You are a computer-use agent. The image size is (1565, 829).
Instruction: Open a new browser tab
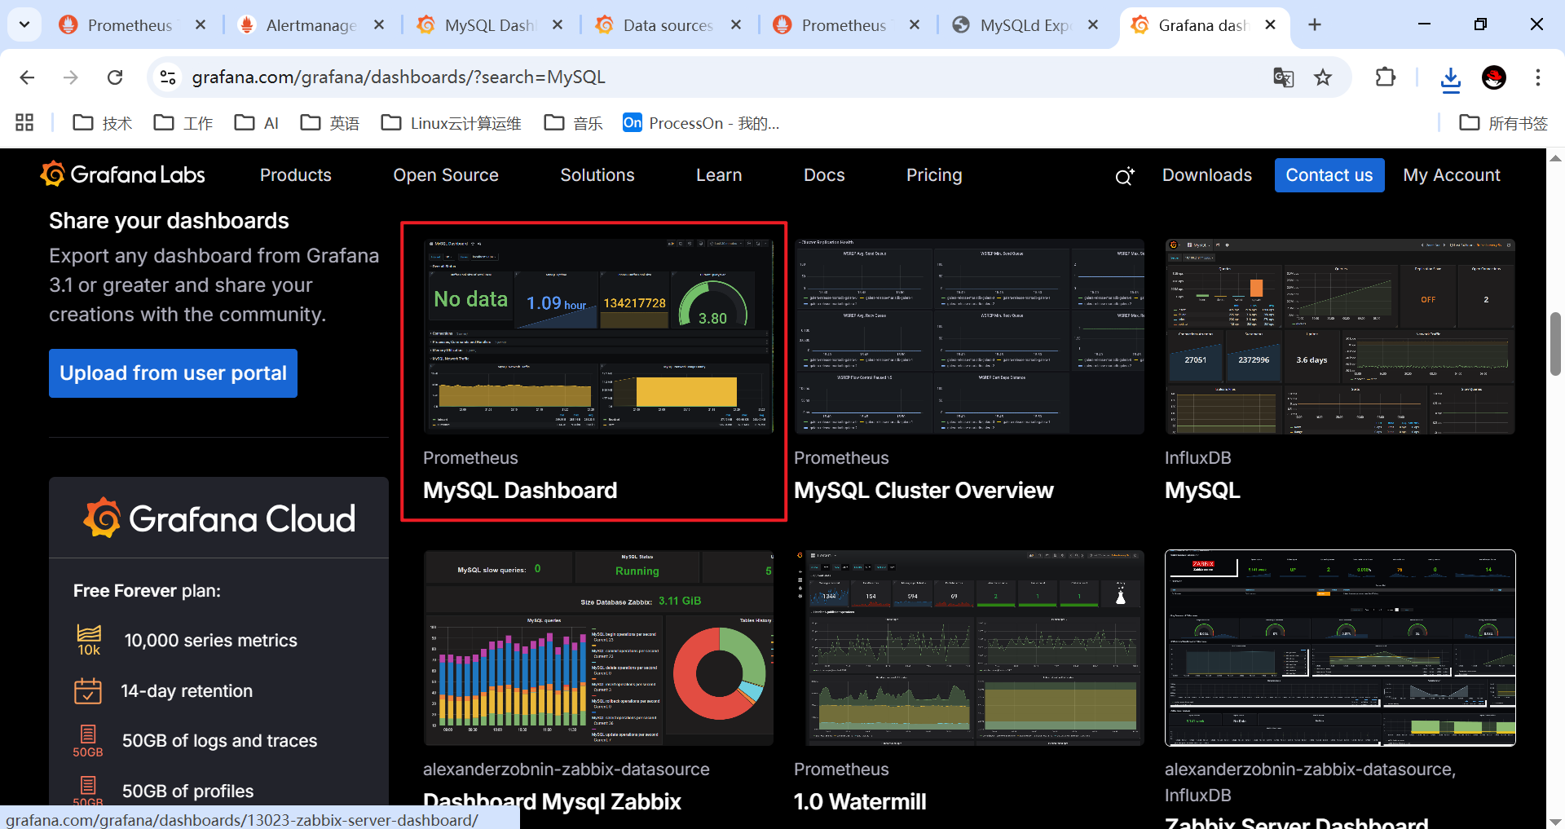point(1315,25)
